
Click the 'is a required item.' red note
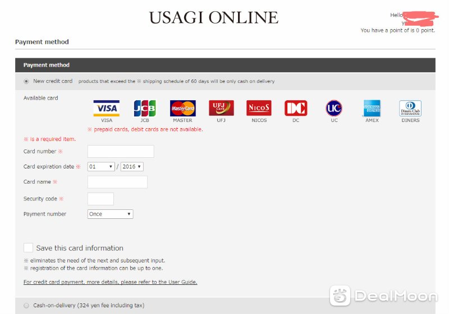(50, 139)
